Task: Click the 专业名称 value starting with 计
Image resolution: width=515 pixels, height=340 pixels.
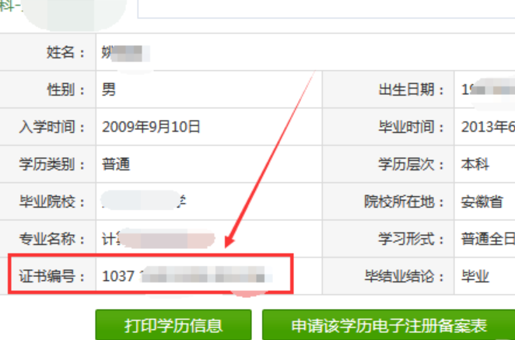Action: pyautogui.click(x=158, y=239)
